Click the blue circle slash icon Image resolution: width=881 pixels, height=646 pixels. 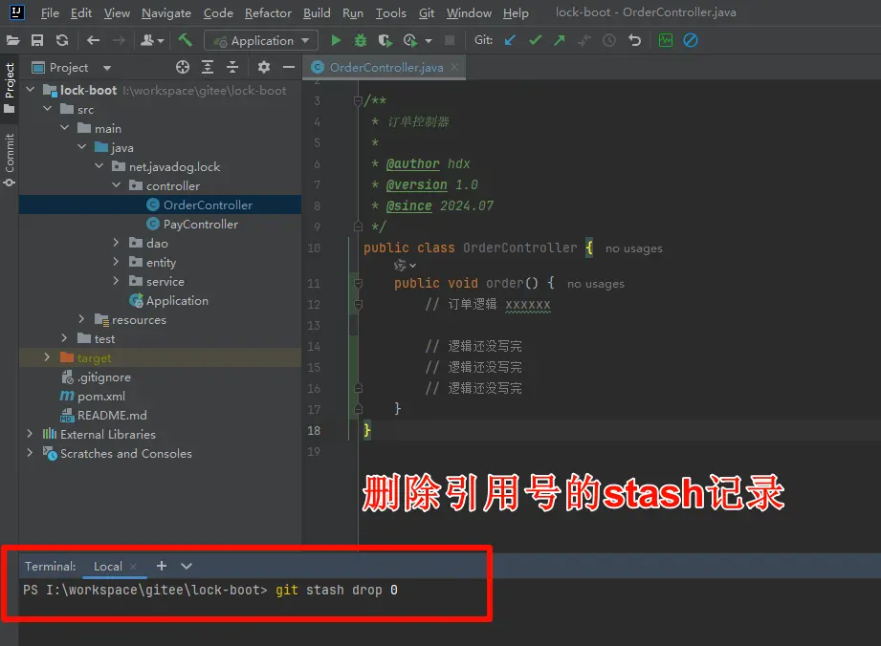click(x=691, y=40)
